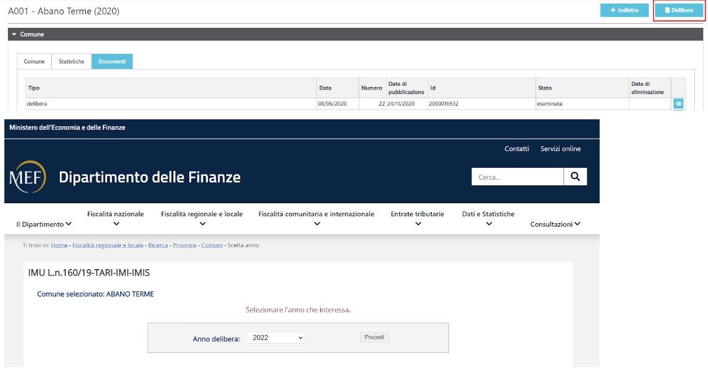The image size is (708, 371).
Task: Expand Fiscalità regionale e locale menu
Action: [202, 219]
